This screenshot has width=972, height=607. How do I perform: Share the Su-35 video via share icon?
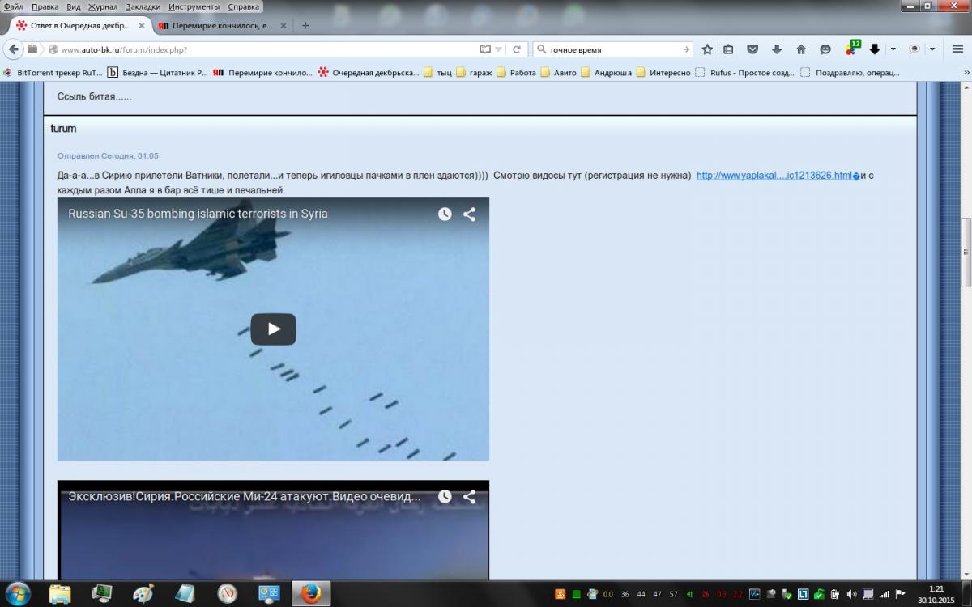469,214
